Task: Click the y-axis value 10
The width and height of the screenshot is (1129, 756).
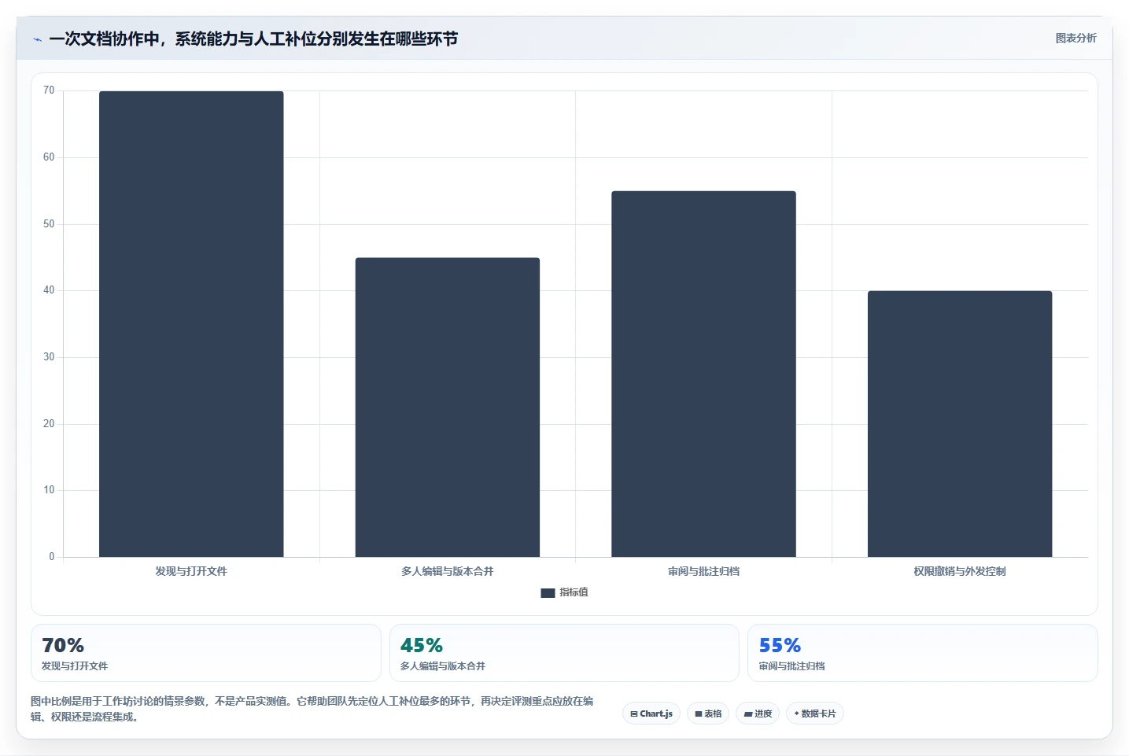Action: (x=49, y=490)
